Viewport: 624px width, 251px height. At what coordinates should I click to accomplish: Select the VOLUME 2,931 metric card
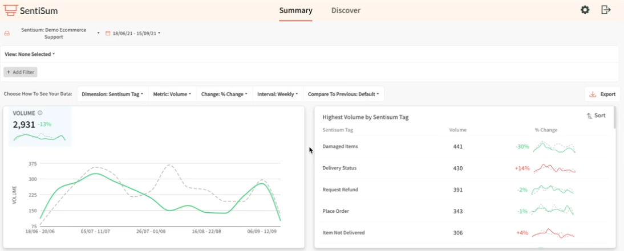(40, 126)
